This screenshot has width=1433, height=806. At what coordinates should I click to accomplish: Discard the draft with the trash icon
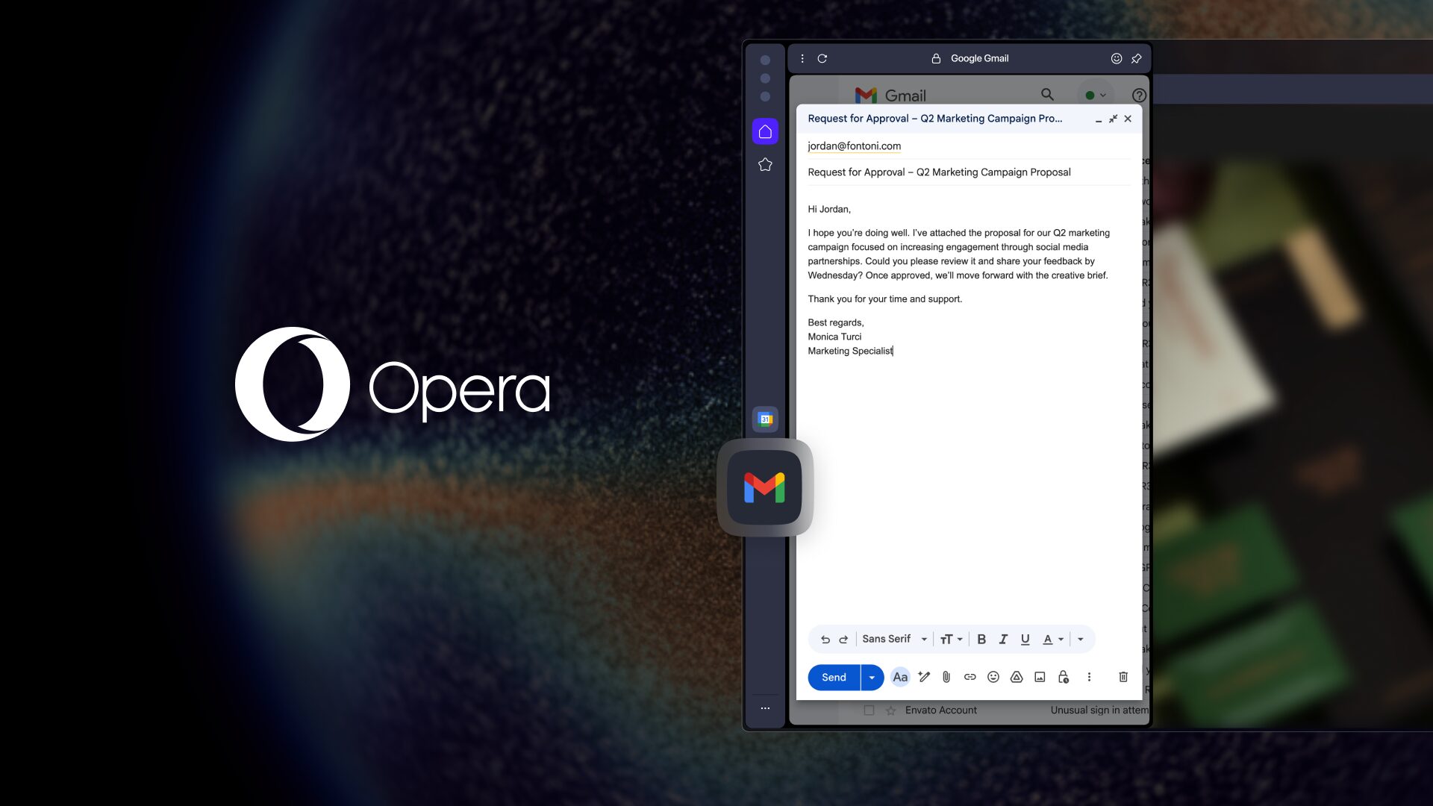(x=1123, y=677)
